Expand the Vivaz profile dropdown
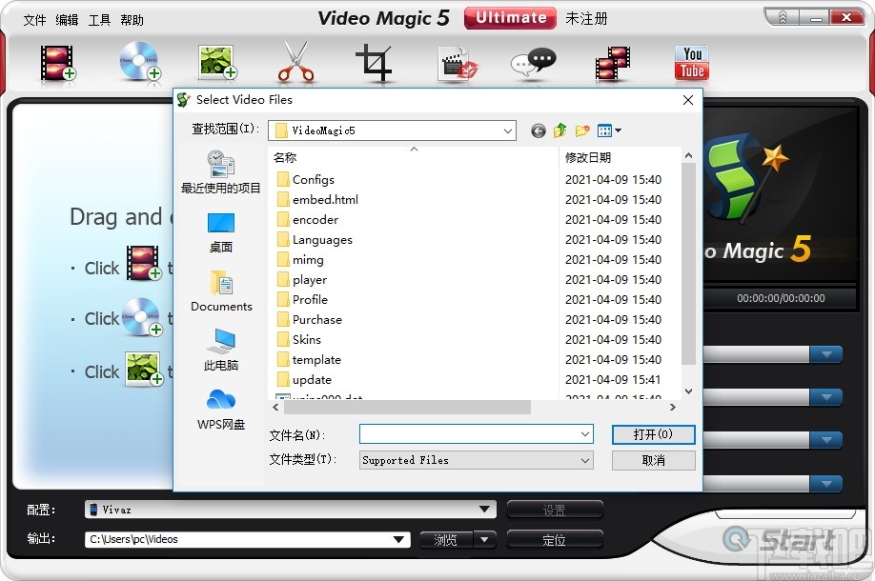Screen dimensions: 875x581 click(x=484, y=509)
